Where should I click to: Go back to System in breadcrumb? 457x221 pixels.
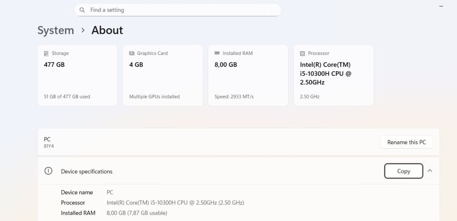(56, 30)
